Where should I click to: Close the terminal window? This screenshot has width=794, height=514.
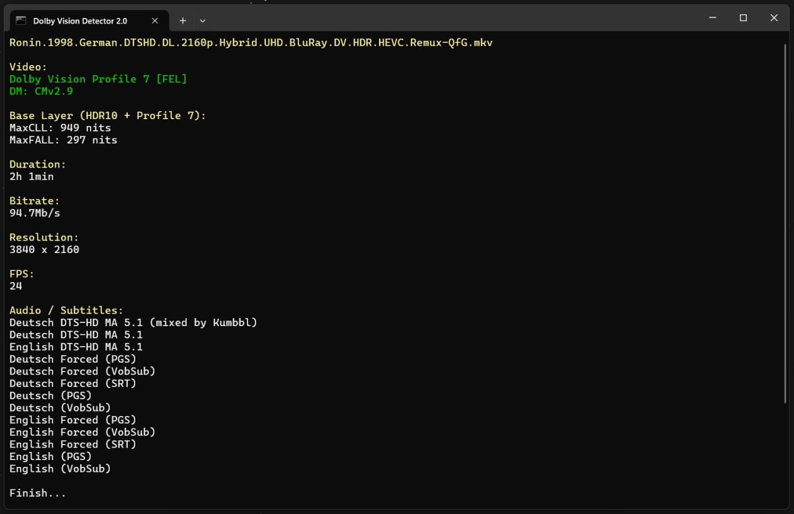tap(774, 18)
